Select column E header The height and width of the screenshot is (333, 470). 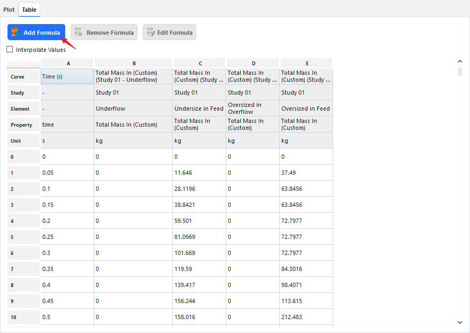pyautogui.click(x=306, y=63)
